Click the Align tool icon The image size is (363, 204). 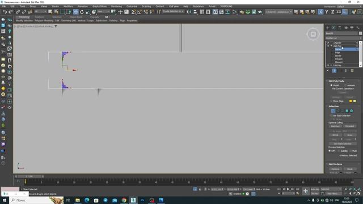[195, 12]
